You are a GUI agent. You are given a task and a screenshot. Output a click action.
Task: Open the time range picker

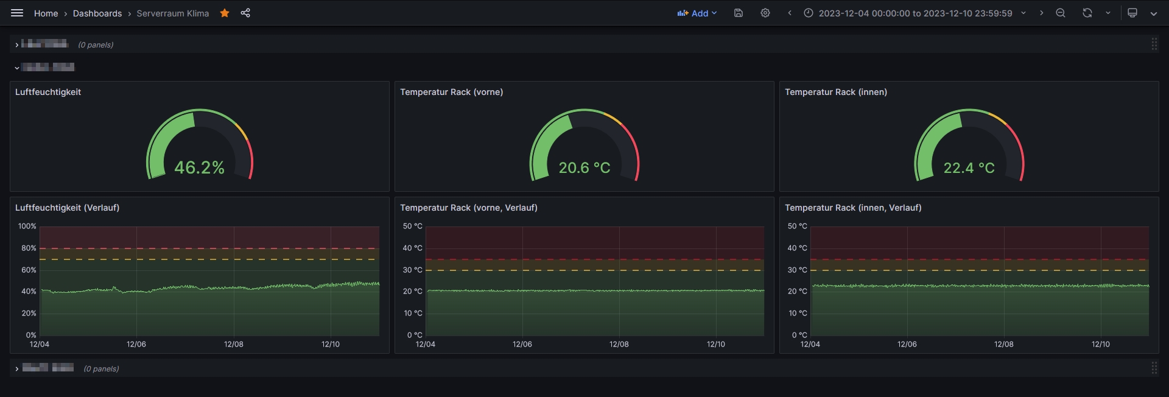914,13
